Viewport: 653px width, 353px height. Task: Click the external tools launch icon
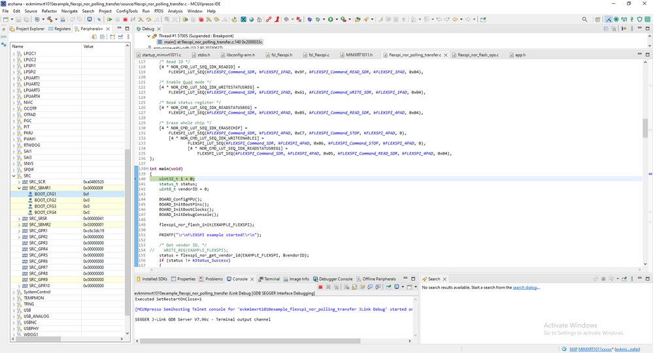click(343, 20)
